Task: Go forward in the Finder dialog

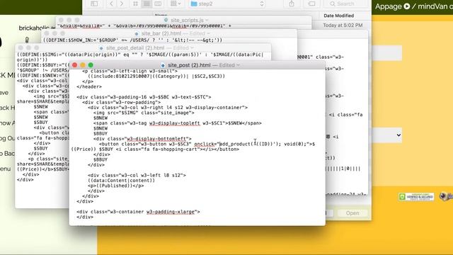Action: tap(122, 4)
